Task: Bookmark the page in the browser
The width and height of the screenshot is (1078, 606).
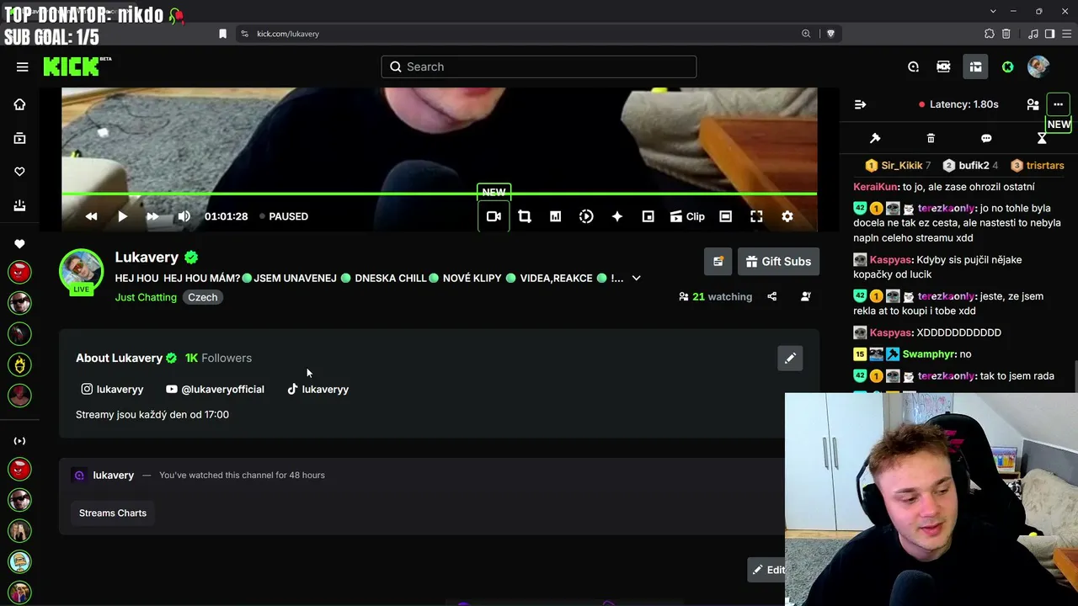Action: (222, 34)
